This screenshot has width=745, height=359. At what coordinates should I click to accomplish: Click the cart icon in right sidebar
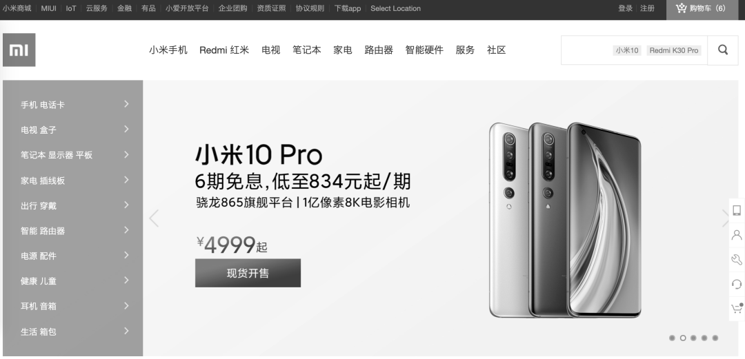click(x=737, y=309)
